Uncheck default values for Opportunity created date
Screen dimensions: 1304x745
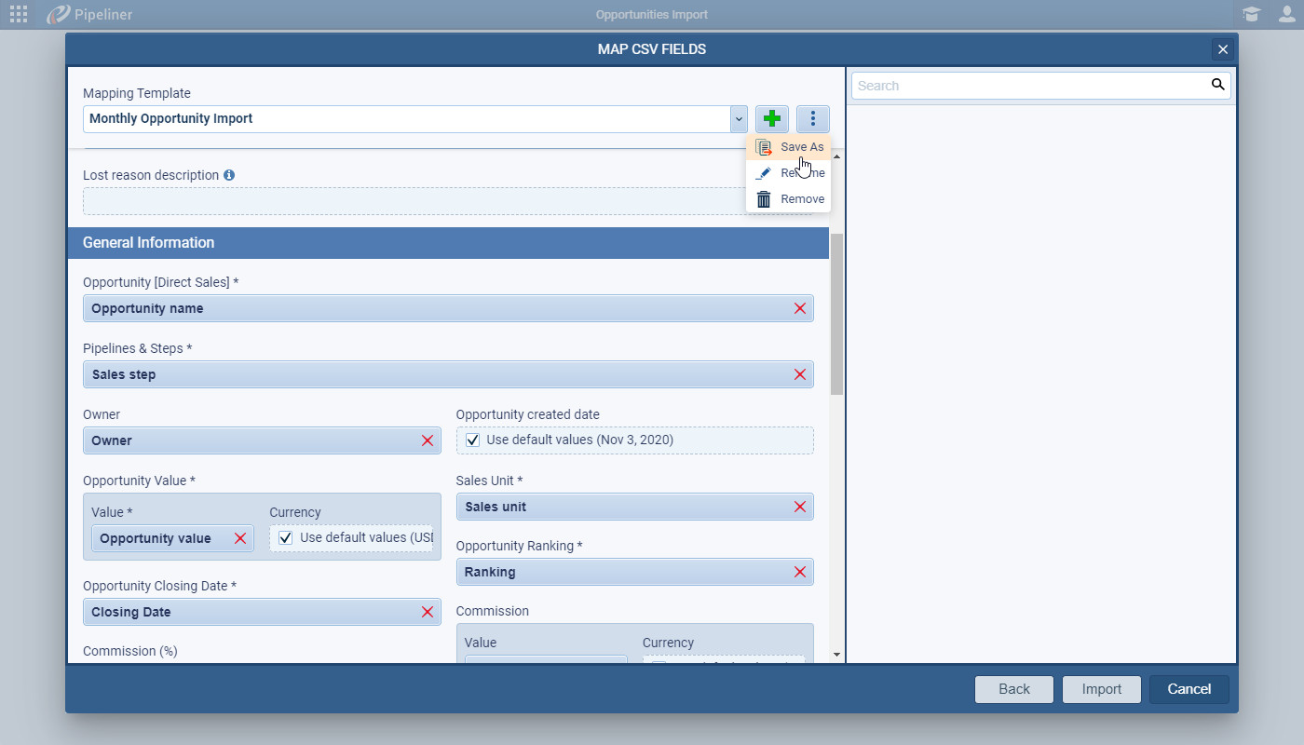[x=473, y=440]
